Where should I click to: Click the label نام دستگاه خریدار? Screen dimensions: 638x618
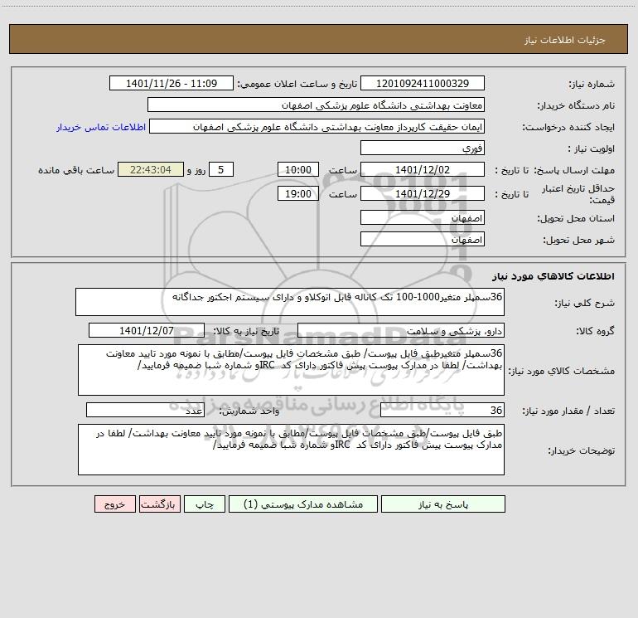point(576,105)
